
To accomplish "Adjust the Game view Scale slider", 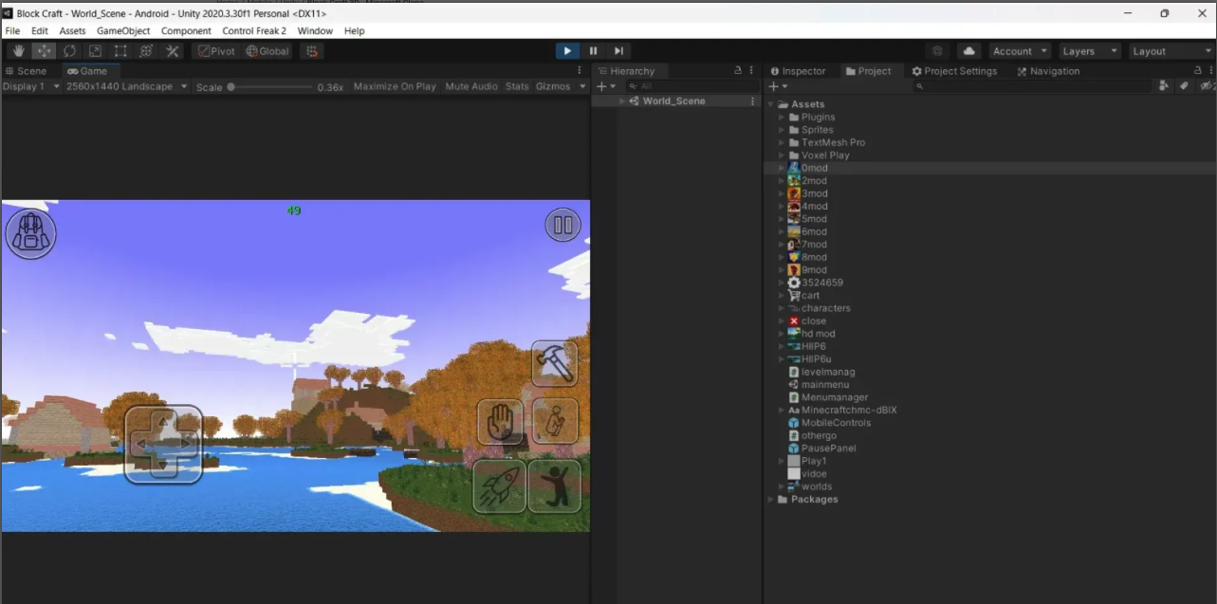I will [x=269, y=86].
